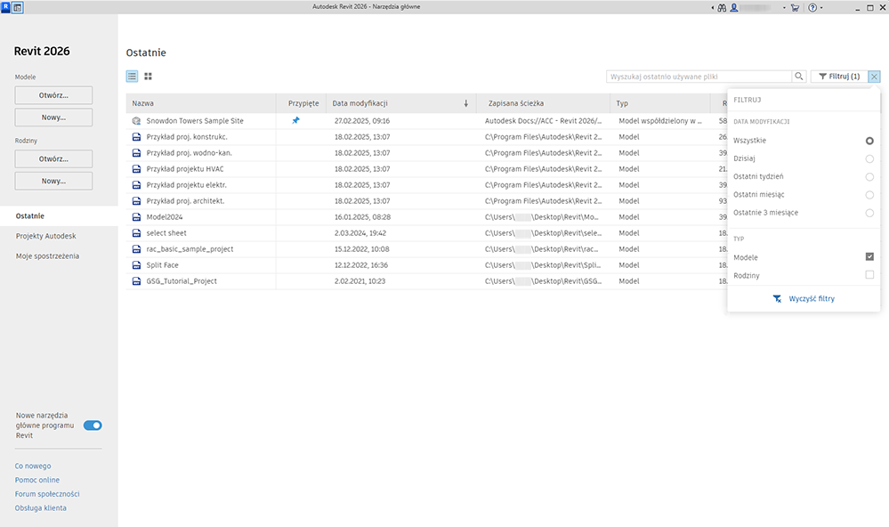Click file icon of Model2024
Screen dimensions: 889x527
136,216
